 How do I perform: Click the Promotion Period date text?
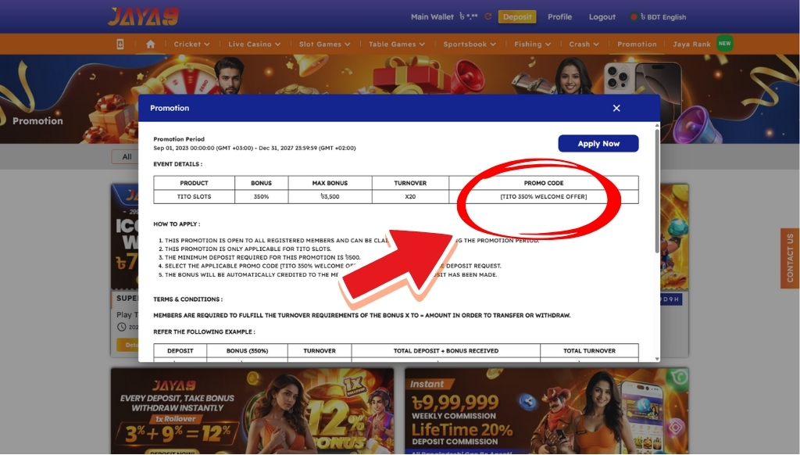coord(255,148)
